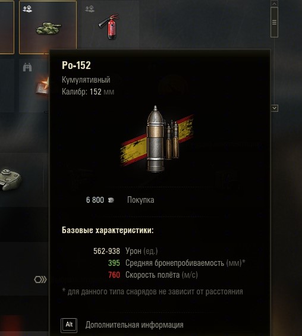Screen dimensions: 302x336
Task: Click the scrollbar thumb handle
Action: [x=275, y=22]
